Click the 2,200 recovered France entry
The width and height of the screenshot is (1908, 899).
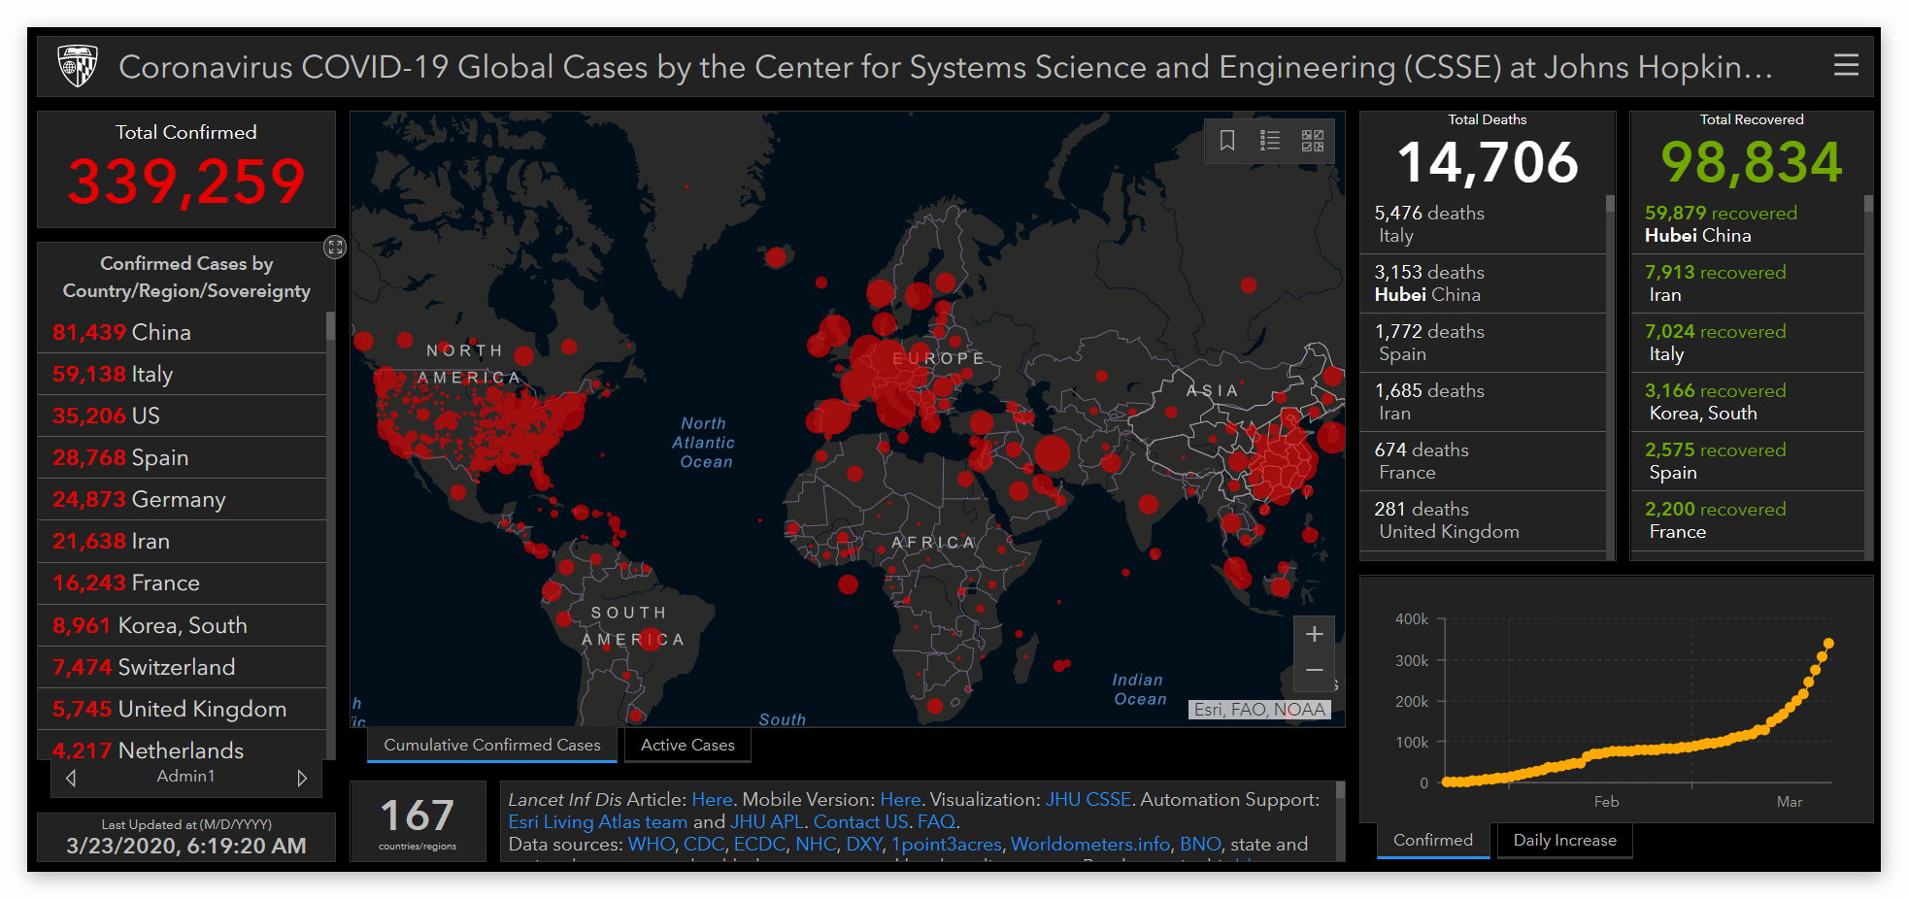click(1748, 520)
